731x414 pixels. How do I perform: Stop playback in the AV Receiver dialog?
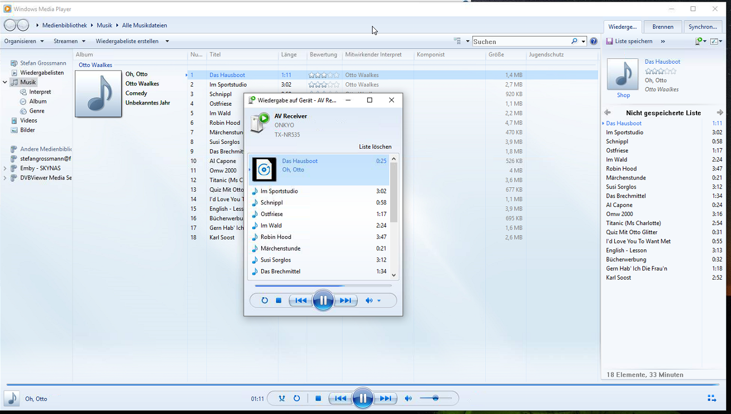click(278, 300)
